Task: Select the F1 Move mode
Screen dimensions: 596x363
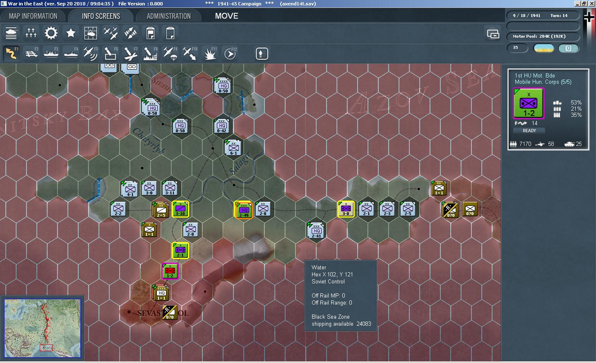Action: [11, 53]
